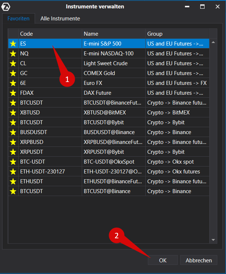The image size is (226, 274).
Task: Click the star on the BTCUSDT@Bybit row
Action: 13,122
